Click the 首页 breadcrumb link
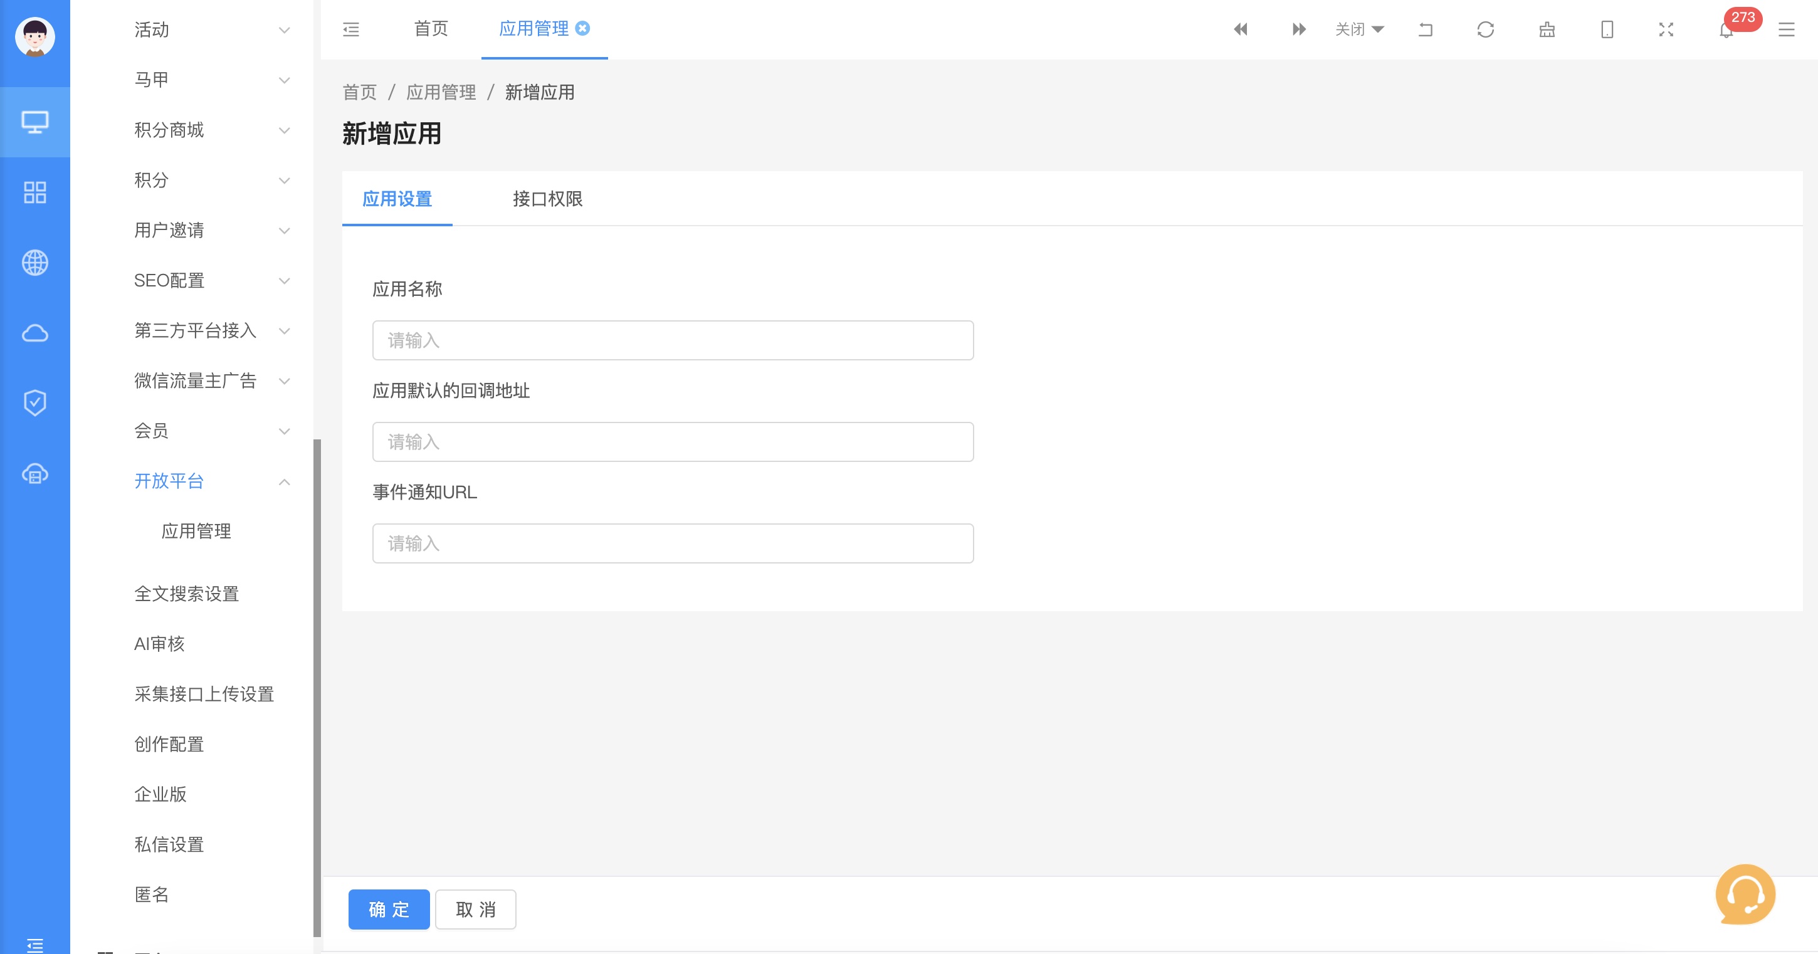1818x954 pixels. (x=359, y=92)
